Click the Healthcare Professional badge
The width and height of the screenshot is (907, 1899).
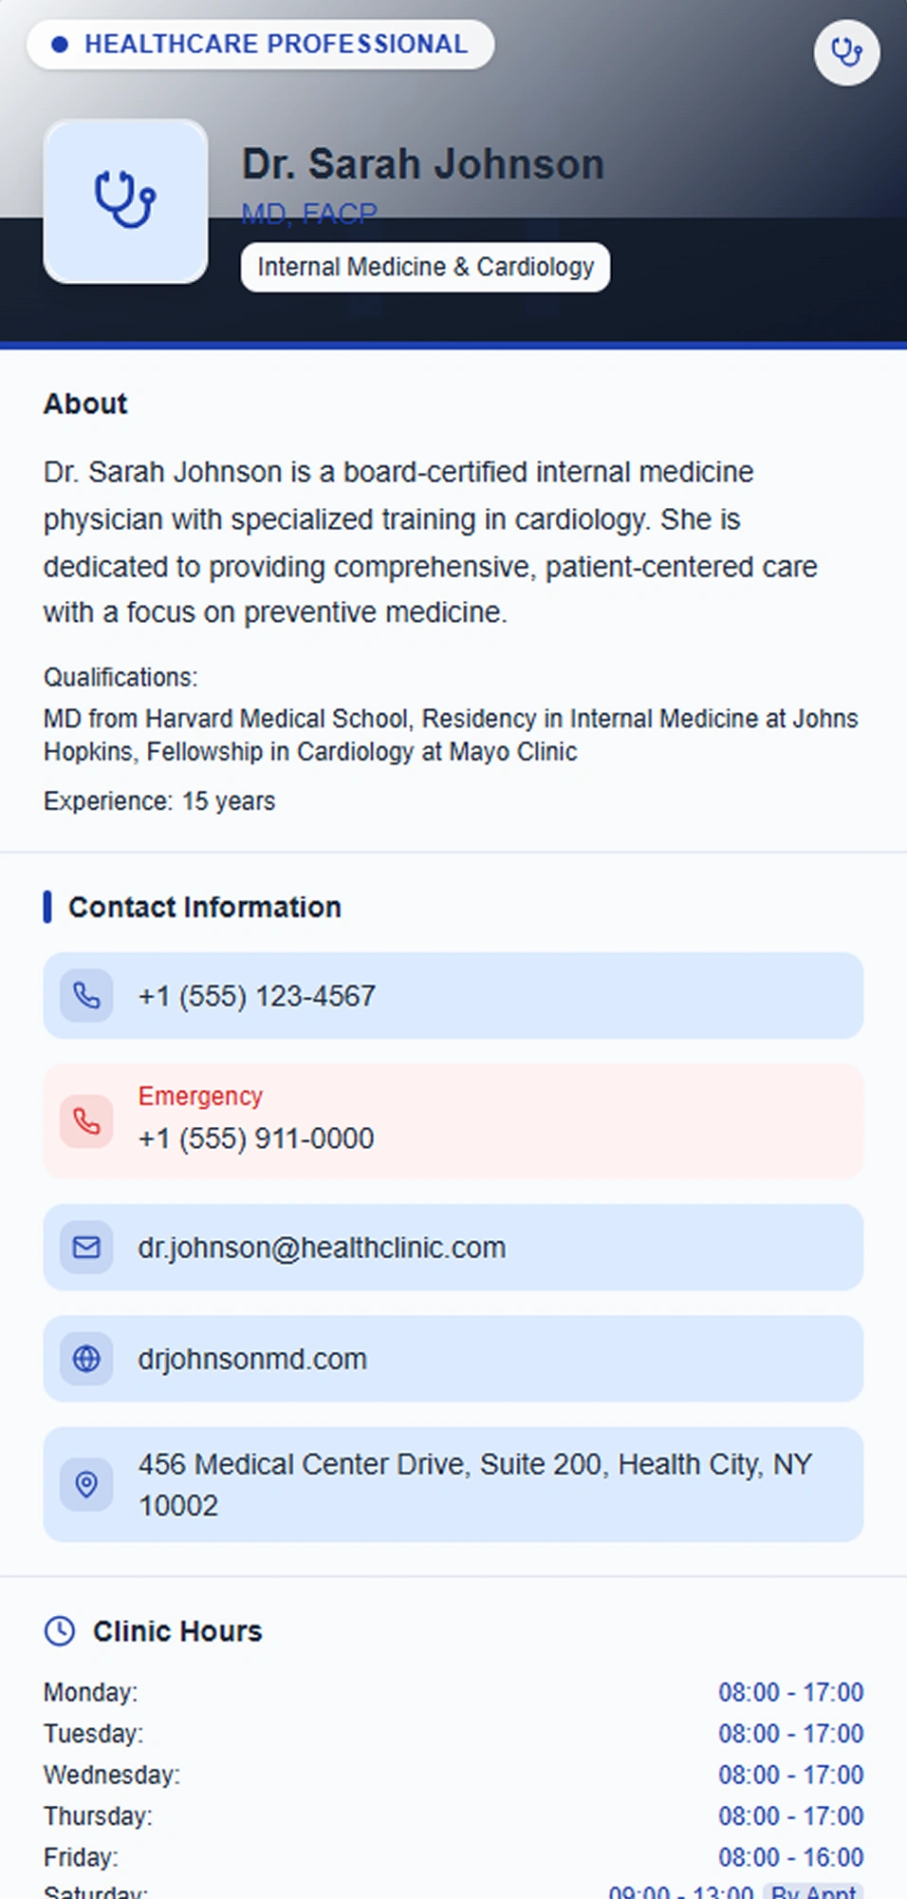(x=260, y=45)
